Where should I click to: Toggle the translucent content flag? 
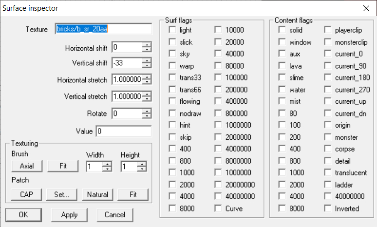[328, 173]
